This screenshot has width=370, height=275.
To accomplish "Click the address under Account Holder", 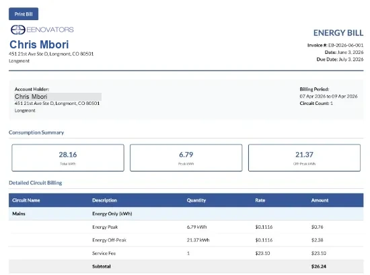I will coord(57,104).
